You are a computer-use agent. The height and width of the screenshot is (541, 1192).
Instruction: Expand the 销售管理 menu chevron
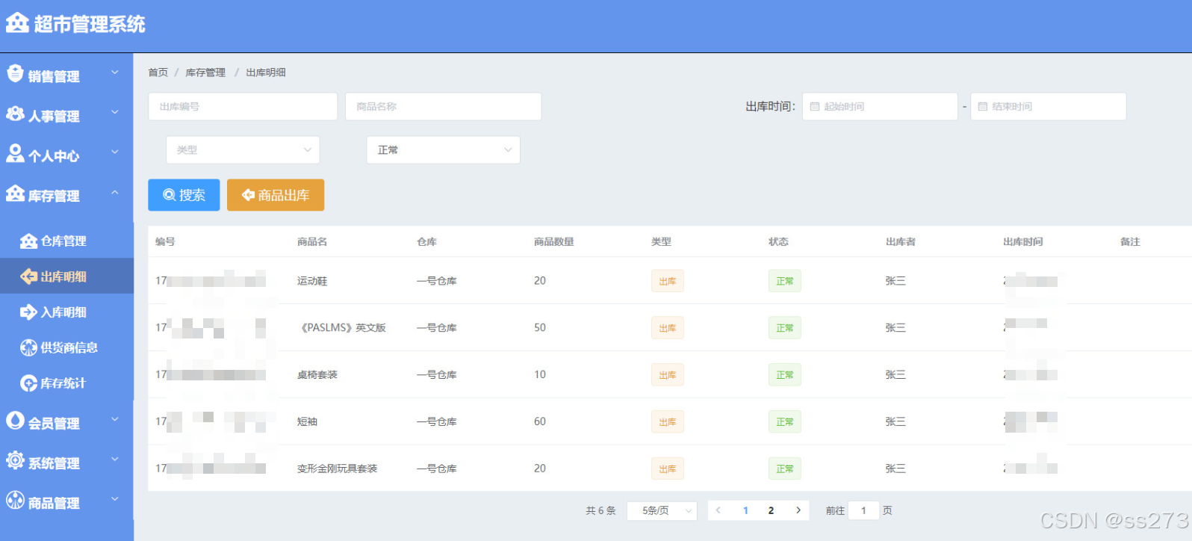pyautogui.click(x=115, y=72)
